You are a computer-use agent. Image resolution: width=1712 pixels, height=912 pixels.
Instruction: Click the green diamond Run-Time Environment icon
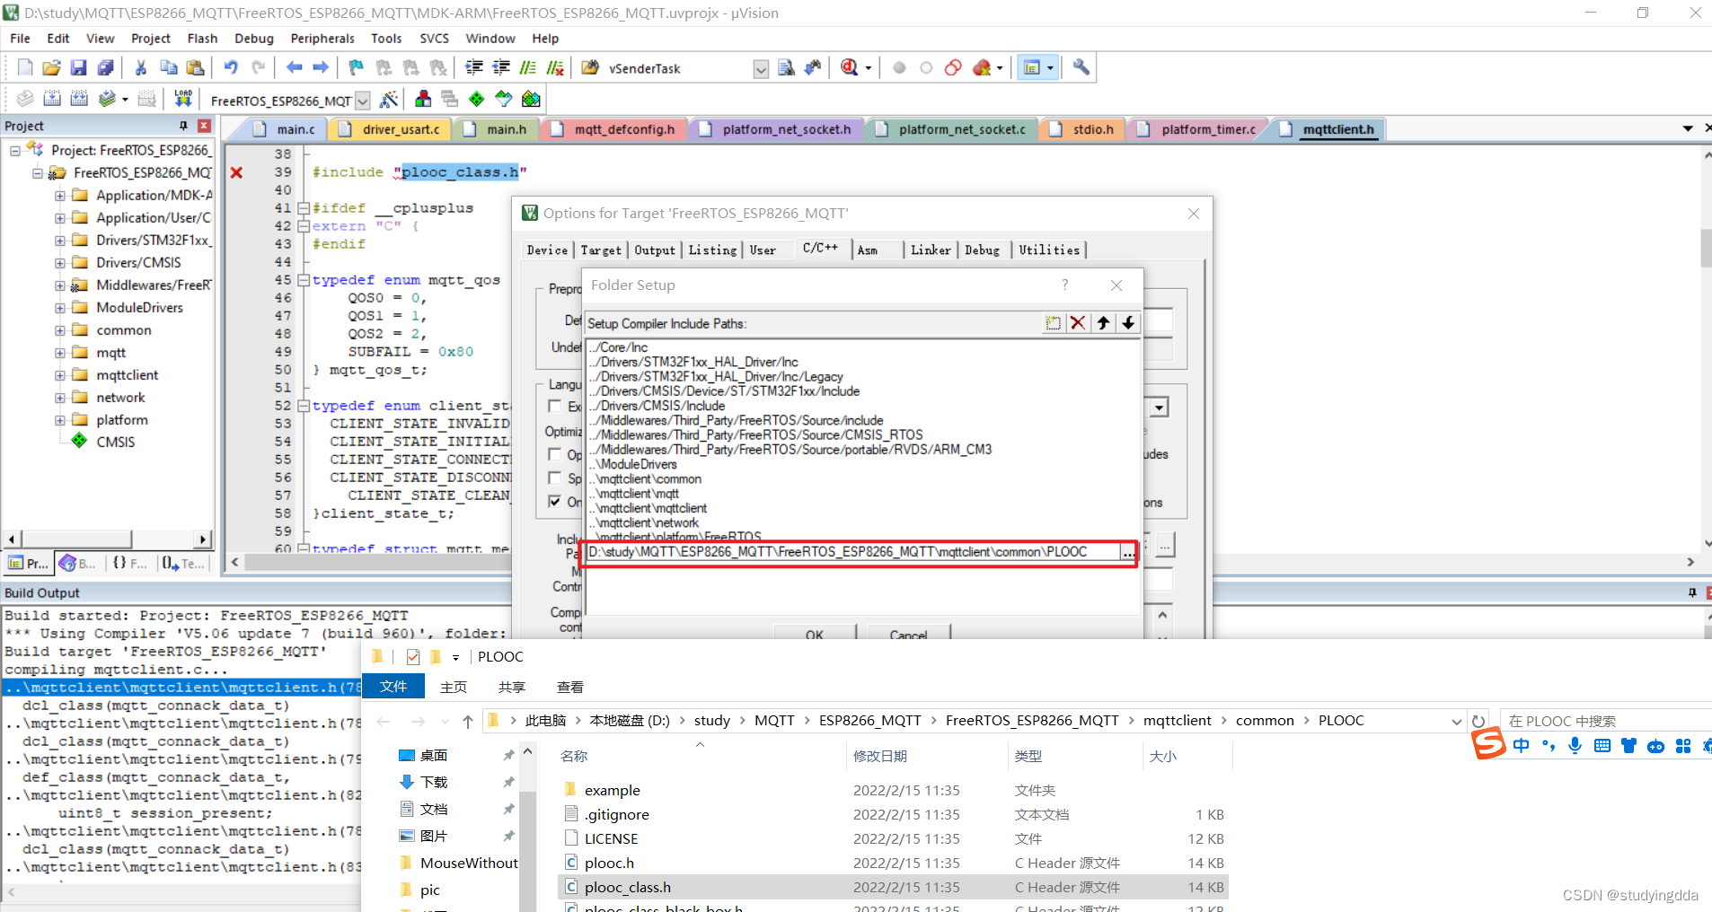click(x=477, y=99)
